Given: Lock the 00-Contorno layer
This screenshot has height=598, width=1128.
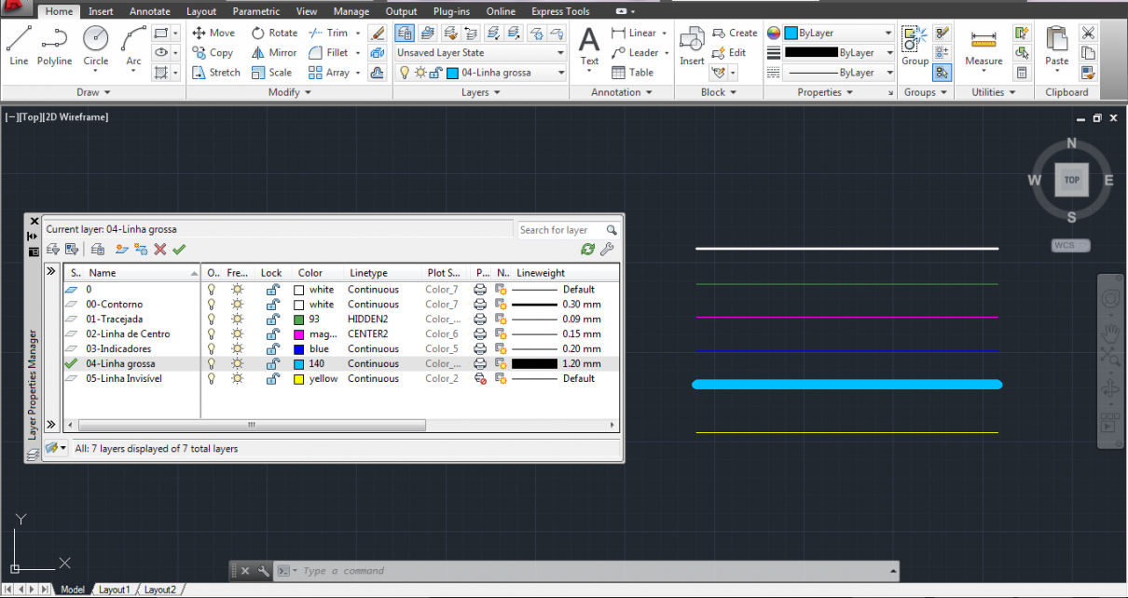Looking at the screenshot, I should coord(271,304).
